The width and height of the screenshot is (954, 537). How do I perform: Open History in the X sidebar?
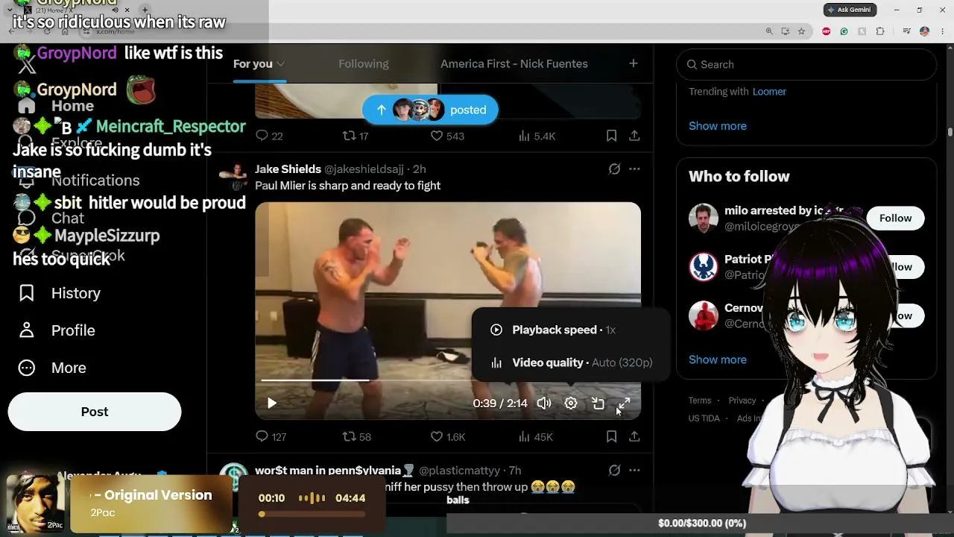tap(60, 293)
